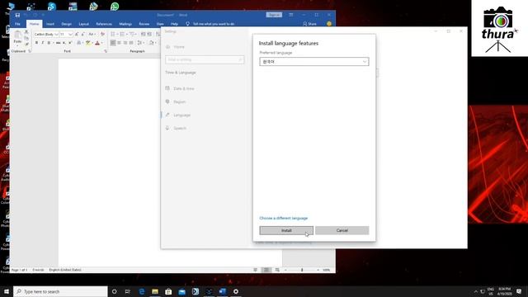Switch to the Design tab in Word
This screenshot has height=297, width=528.
[x=66, y=24]
